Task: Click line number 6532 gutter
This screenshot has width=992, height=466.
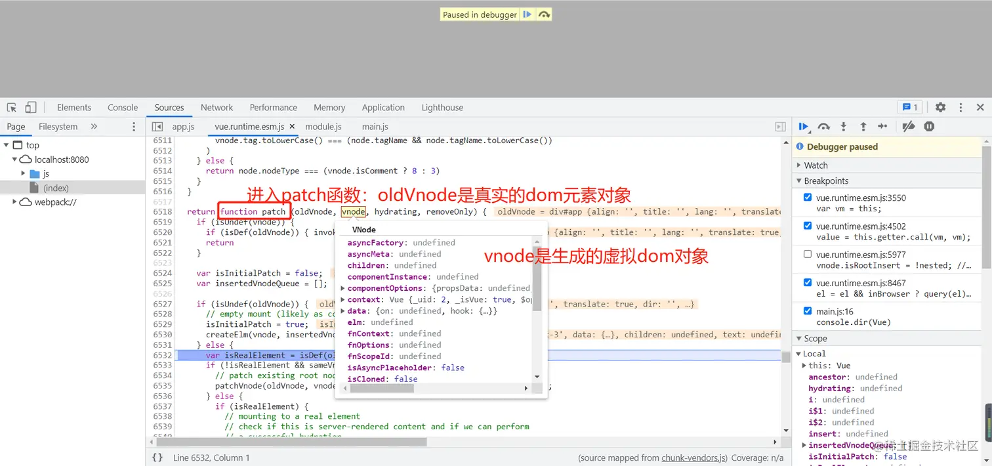Action: (x=162, y=355)
